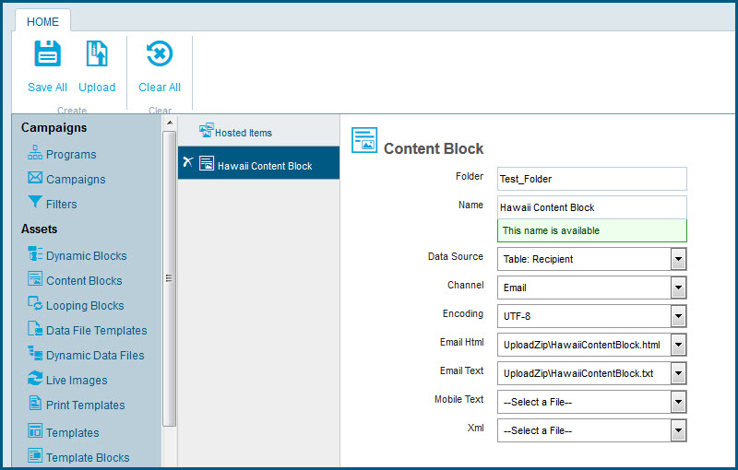Open the Filters funnel item
738x470 pixels.
pyautogui.click(x=61, y=205)
